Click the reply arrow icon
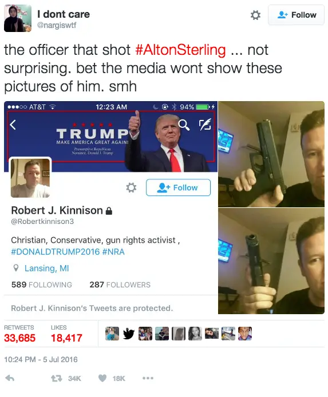This screenshot has width=328, height=397. coord(10,378)
